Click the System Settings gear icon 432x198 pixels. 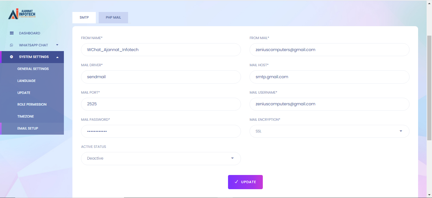pos(12,57)
